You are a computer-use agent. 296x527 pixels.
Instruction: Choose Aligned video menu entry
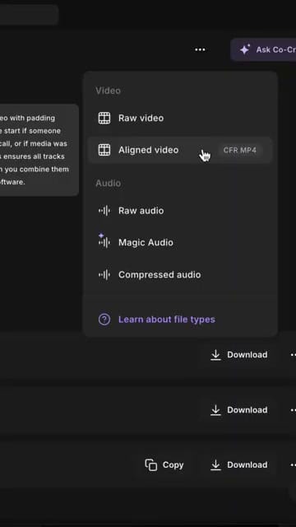pos(179,150)
